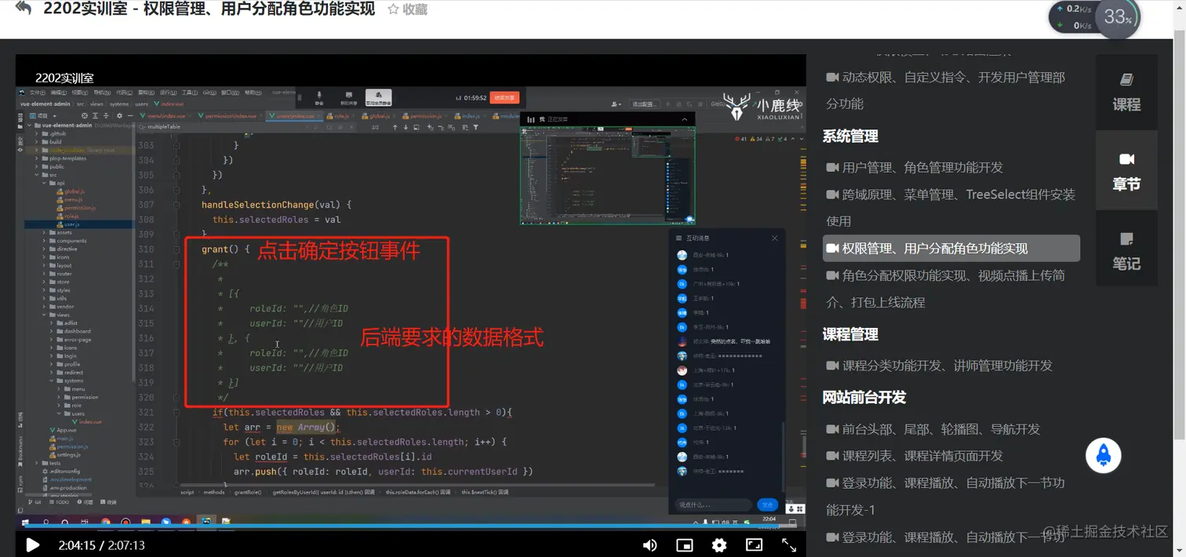
Task: Open chapter 登录功能、课程播放、自动播放下一节功能开发-1
Action: 945,496
